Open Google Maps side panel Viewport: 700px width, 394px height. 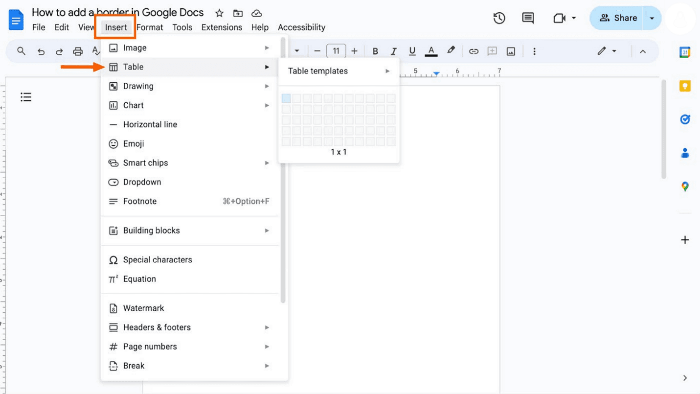(x=685, y=186)
